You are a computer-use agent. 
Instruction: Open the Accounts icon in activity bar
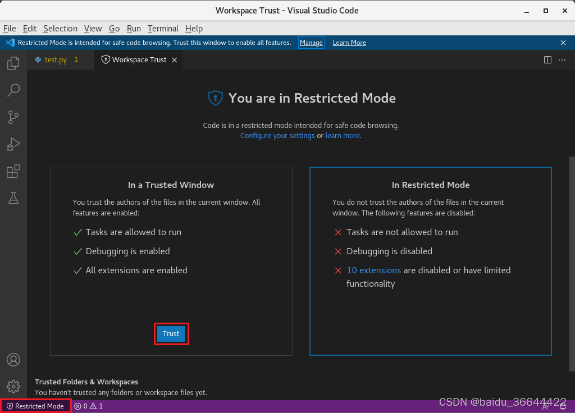click(x=13, y=360)
